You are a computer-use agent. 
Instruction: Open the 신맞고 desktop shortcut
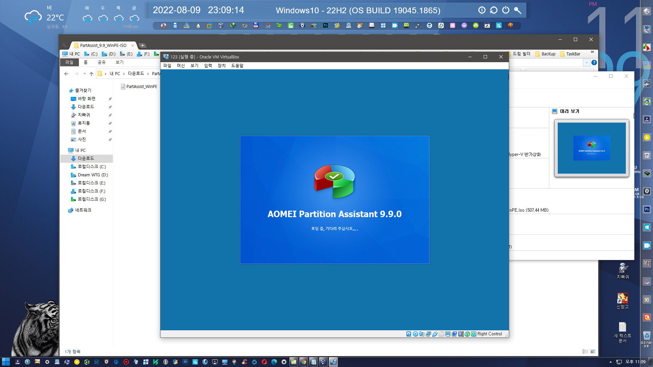[623, 301]
